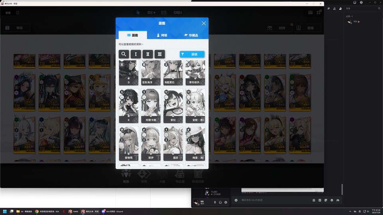
Task: Toggle Discord headphones deafen icon
Action: [x=220, y=202]
